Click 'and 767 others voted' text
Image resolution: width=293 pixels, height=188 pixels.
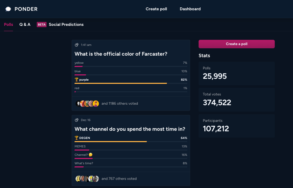click(x=119, y=179)
